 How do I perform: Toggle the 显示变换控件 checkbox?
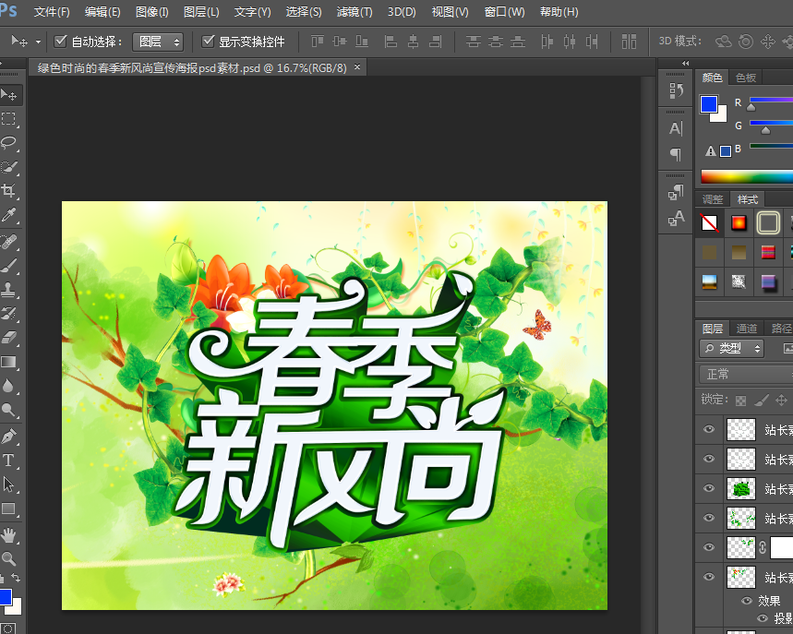tap(209, 42)
